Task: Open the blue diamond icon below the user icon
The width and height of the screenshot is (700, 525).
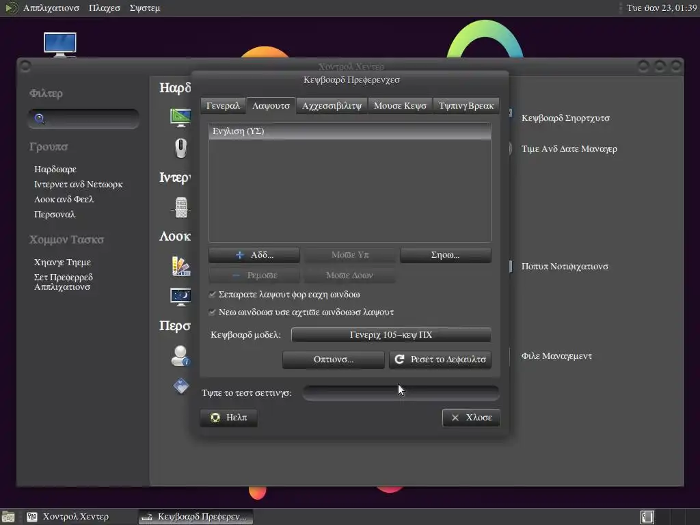Action: [x=180, y=386]
